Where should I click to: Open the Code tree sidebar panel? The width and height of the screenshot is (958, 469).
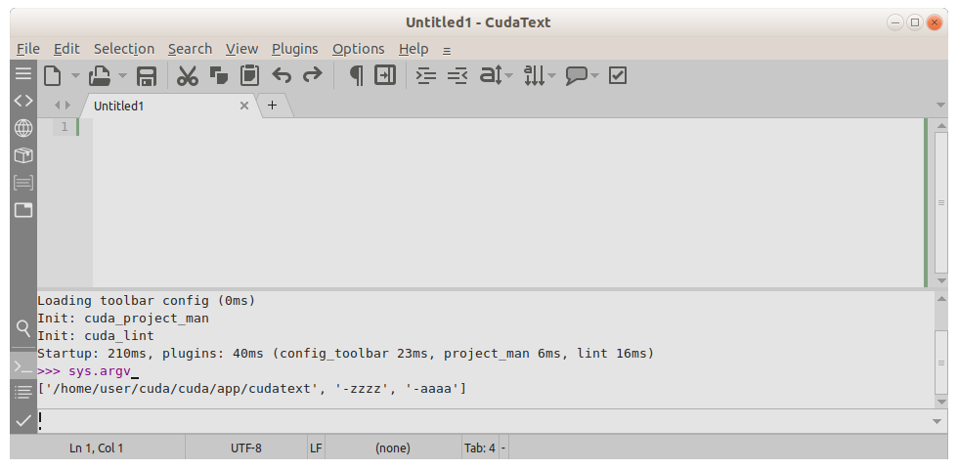[x=23, y=101]
